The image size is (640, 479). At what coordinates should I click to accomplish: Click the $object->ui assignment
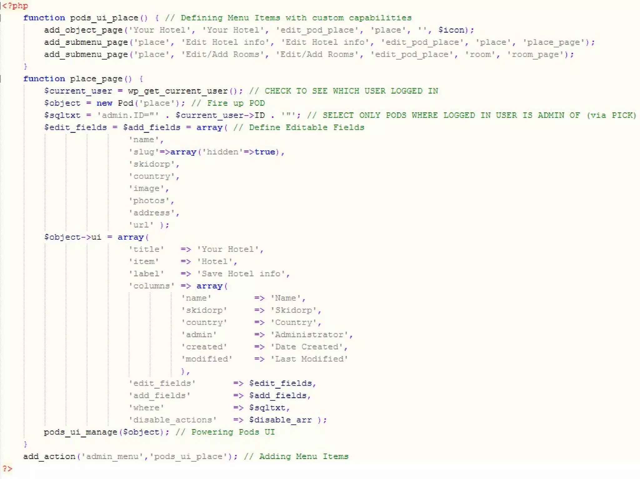[x=72, y=237]
